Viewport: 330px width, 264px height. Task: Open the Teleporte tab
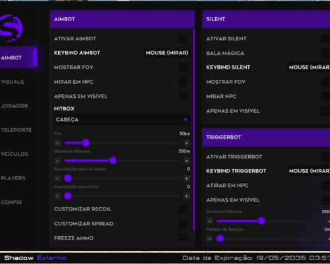[16, 130]
